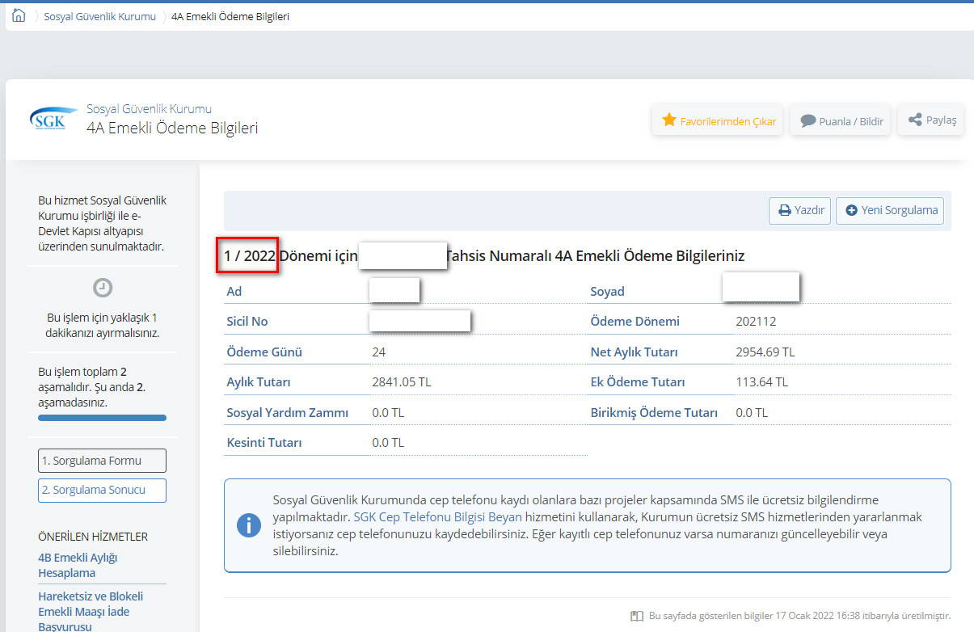The height and width of the screenshot is (632, 974).
Task: Click the Aylık Tutarı value 2841.05 TL
Action: [x=402, y=382]
